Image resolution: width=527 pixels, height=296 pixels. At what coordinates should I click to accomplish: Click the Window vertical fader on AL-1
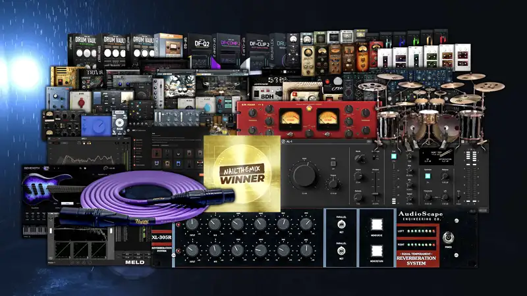375,185
